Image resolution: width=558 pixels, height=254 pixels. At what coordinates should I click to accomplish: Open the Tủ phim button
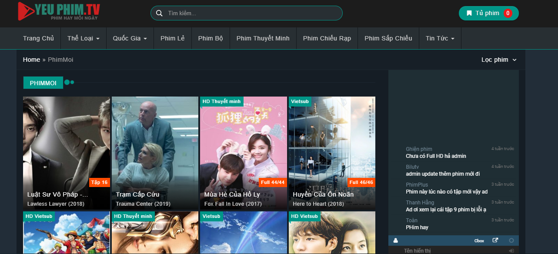point(489,13)
